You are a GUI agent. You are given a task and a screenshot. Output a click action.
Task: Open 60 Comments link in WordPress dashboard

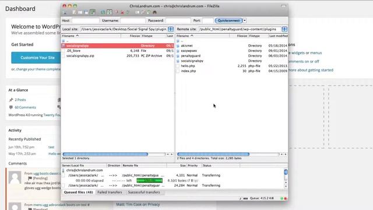25,107
